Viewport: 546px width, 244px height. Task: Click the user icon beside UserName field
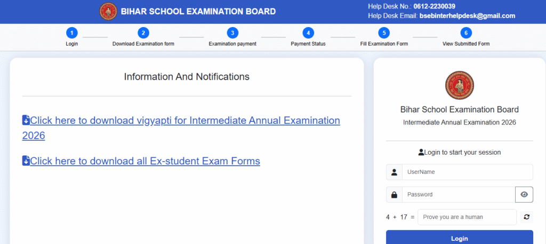(394, 172)
